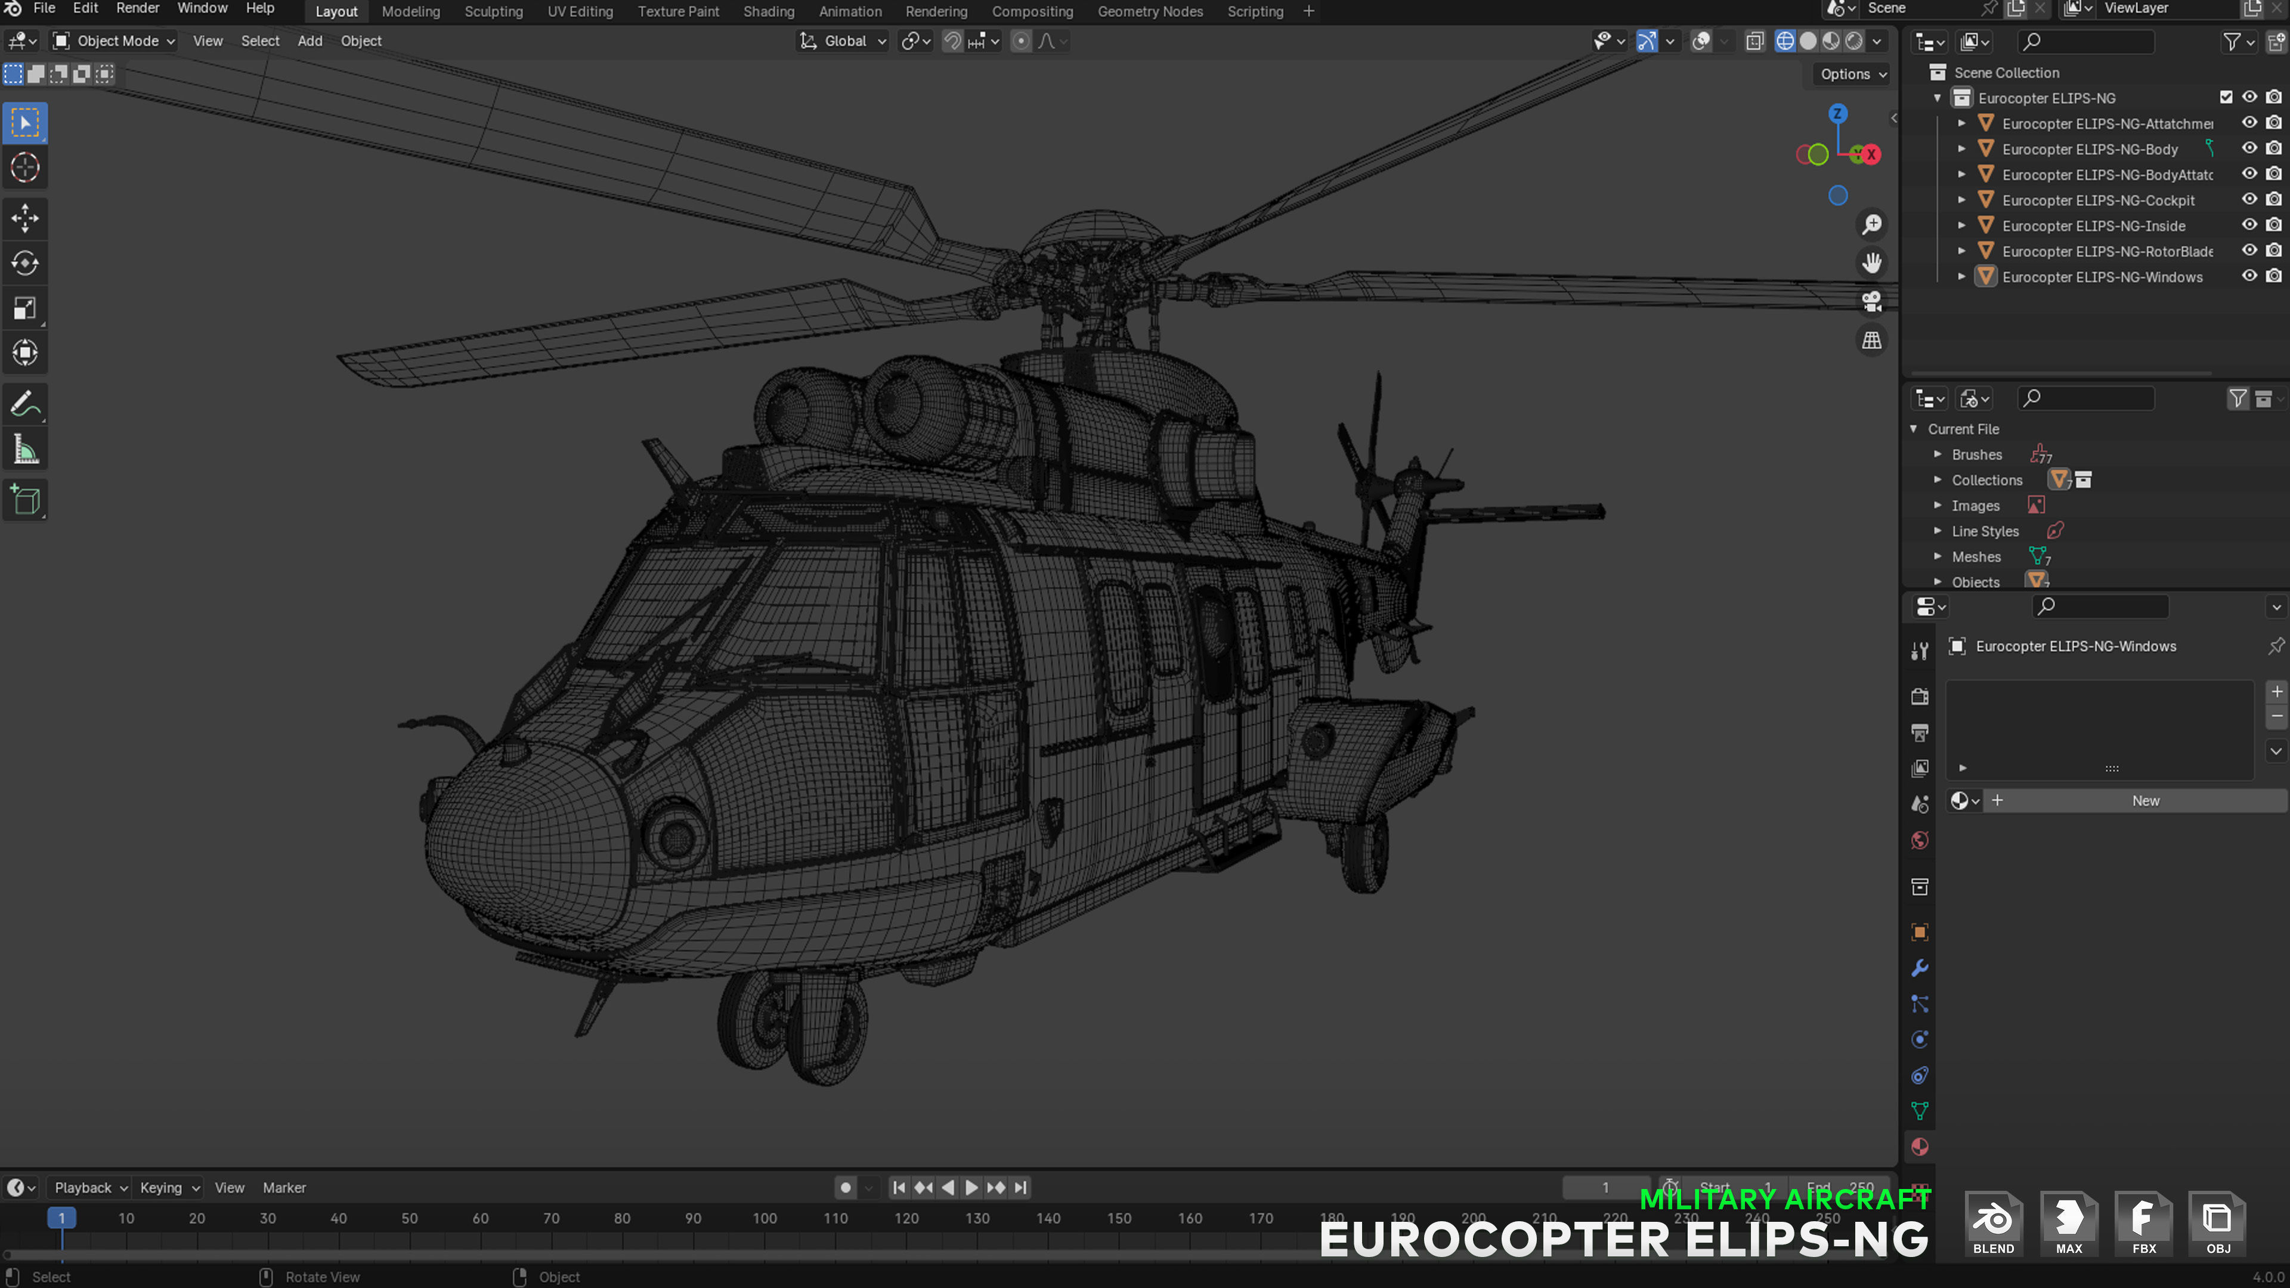This screenshot has width=2290, height=1288.
Task: Open the Object Mode dropdown
Action: [114, 41]
